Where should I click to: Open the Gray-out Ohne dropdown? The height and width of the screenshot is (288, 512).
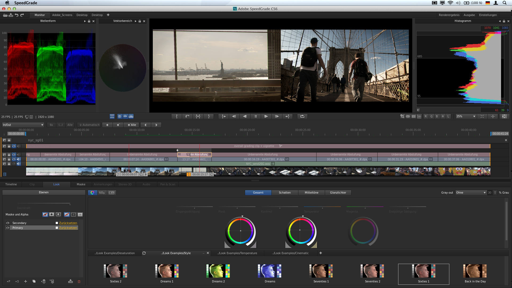[471, 193]
